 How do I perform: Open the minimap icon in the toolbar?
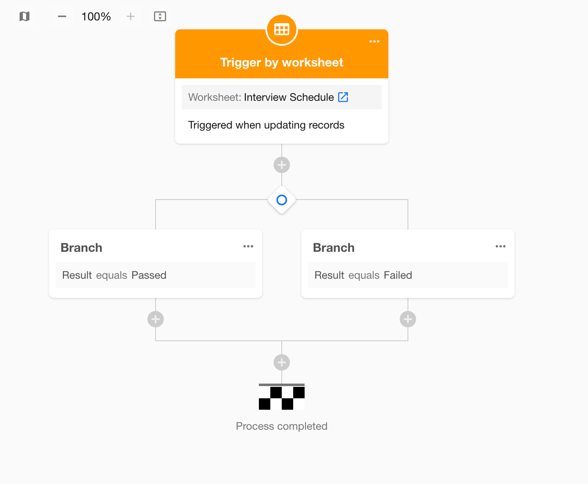(24, 16)
